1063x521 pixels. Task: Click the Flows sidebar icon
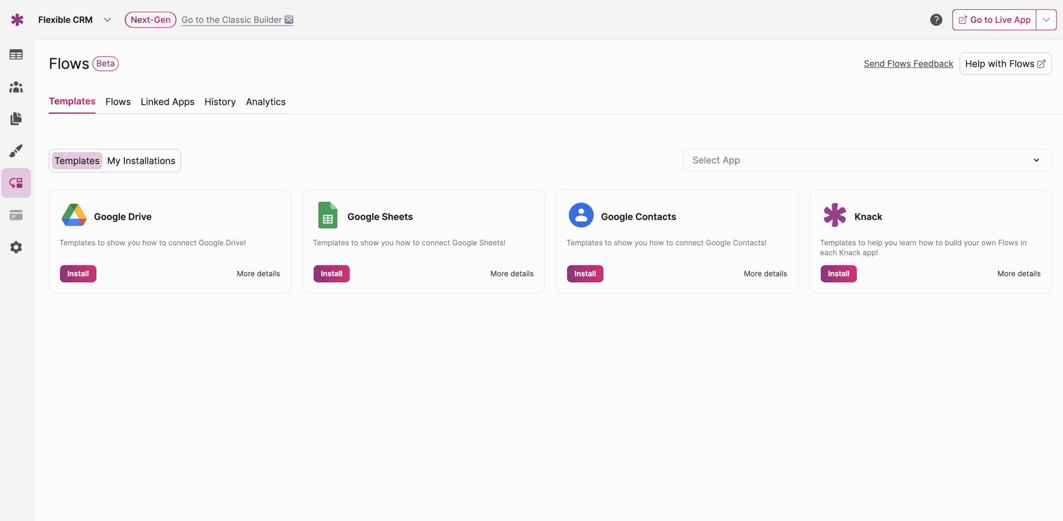(16, 183)
